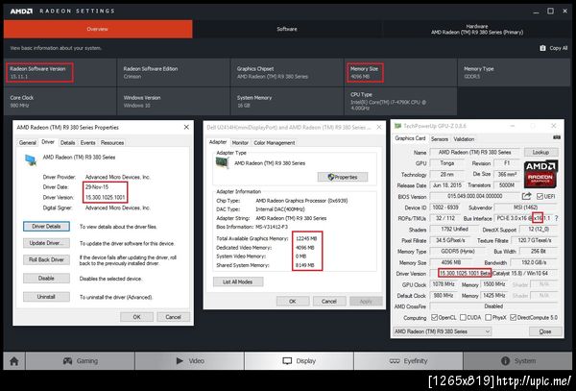Open the System section
576x391 pixels.
[518, 361]
